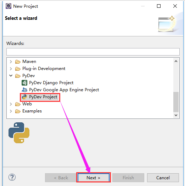This screenshot has height=186, width=185.
Task: Click the Web folder icon
Action: click(18, 104)
